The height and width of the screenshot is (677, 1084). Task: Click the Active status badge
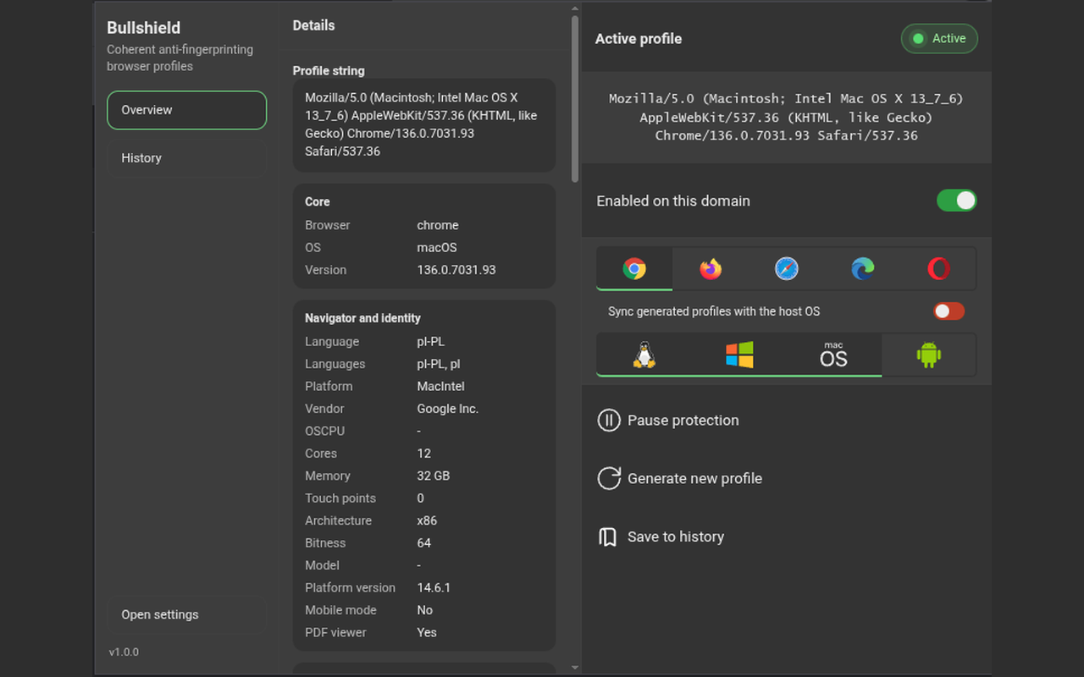tap(939, 39)
